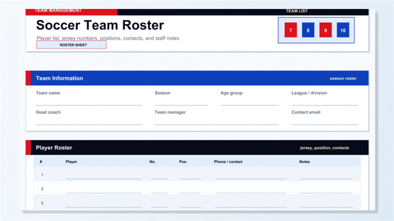394x221 pixels.
Task: Click the 'Phone / contact' column header
Action: [x=228, y=162]
